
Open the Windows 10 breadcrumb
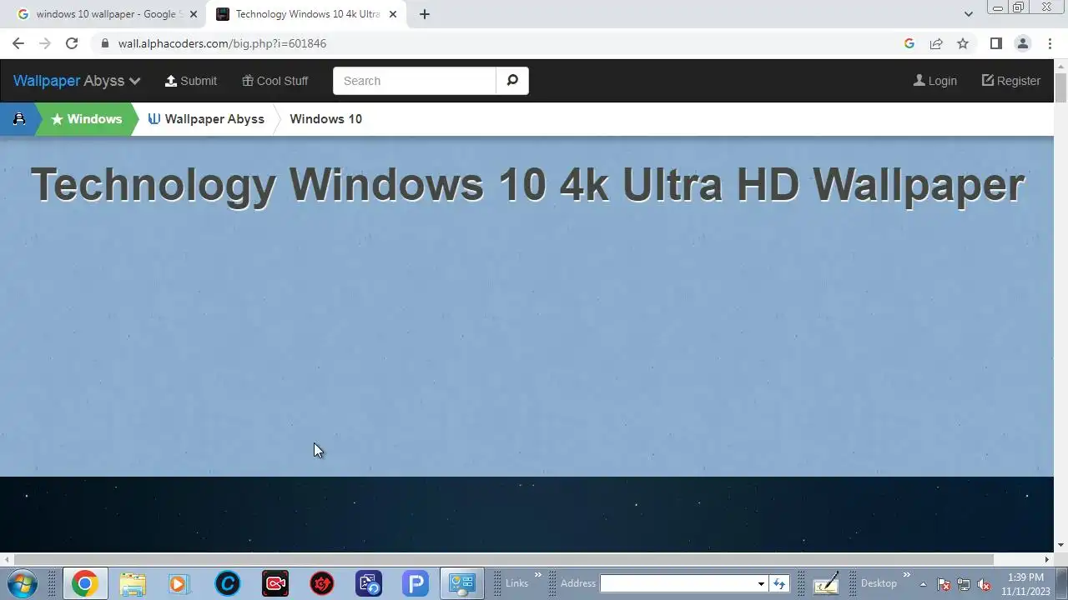tap(326, 119)
